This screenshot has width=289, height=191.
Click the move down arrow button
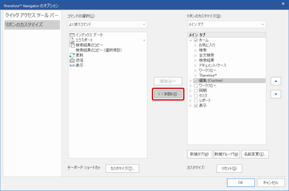pos(275,94)
